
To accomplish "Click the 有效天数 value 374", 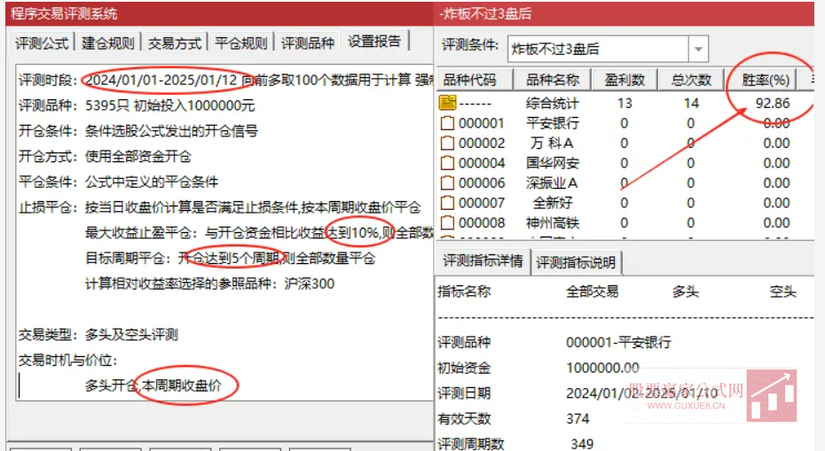I will (x=577, y=419).
